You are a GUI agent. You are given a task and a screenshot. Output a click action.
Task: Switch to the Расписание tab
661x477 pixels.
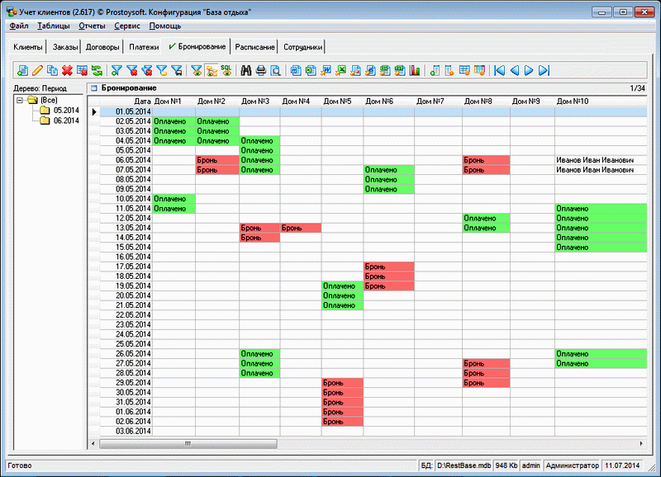254,47
